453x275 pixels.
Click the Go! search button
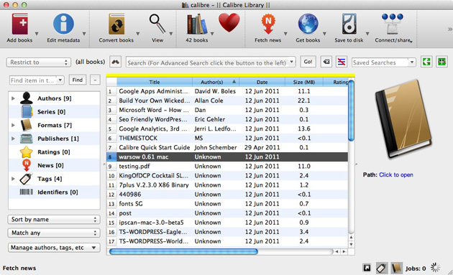click(x=308, y=62)
